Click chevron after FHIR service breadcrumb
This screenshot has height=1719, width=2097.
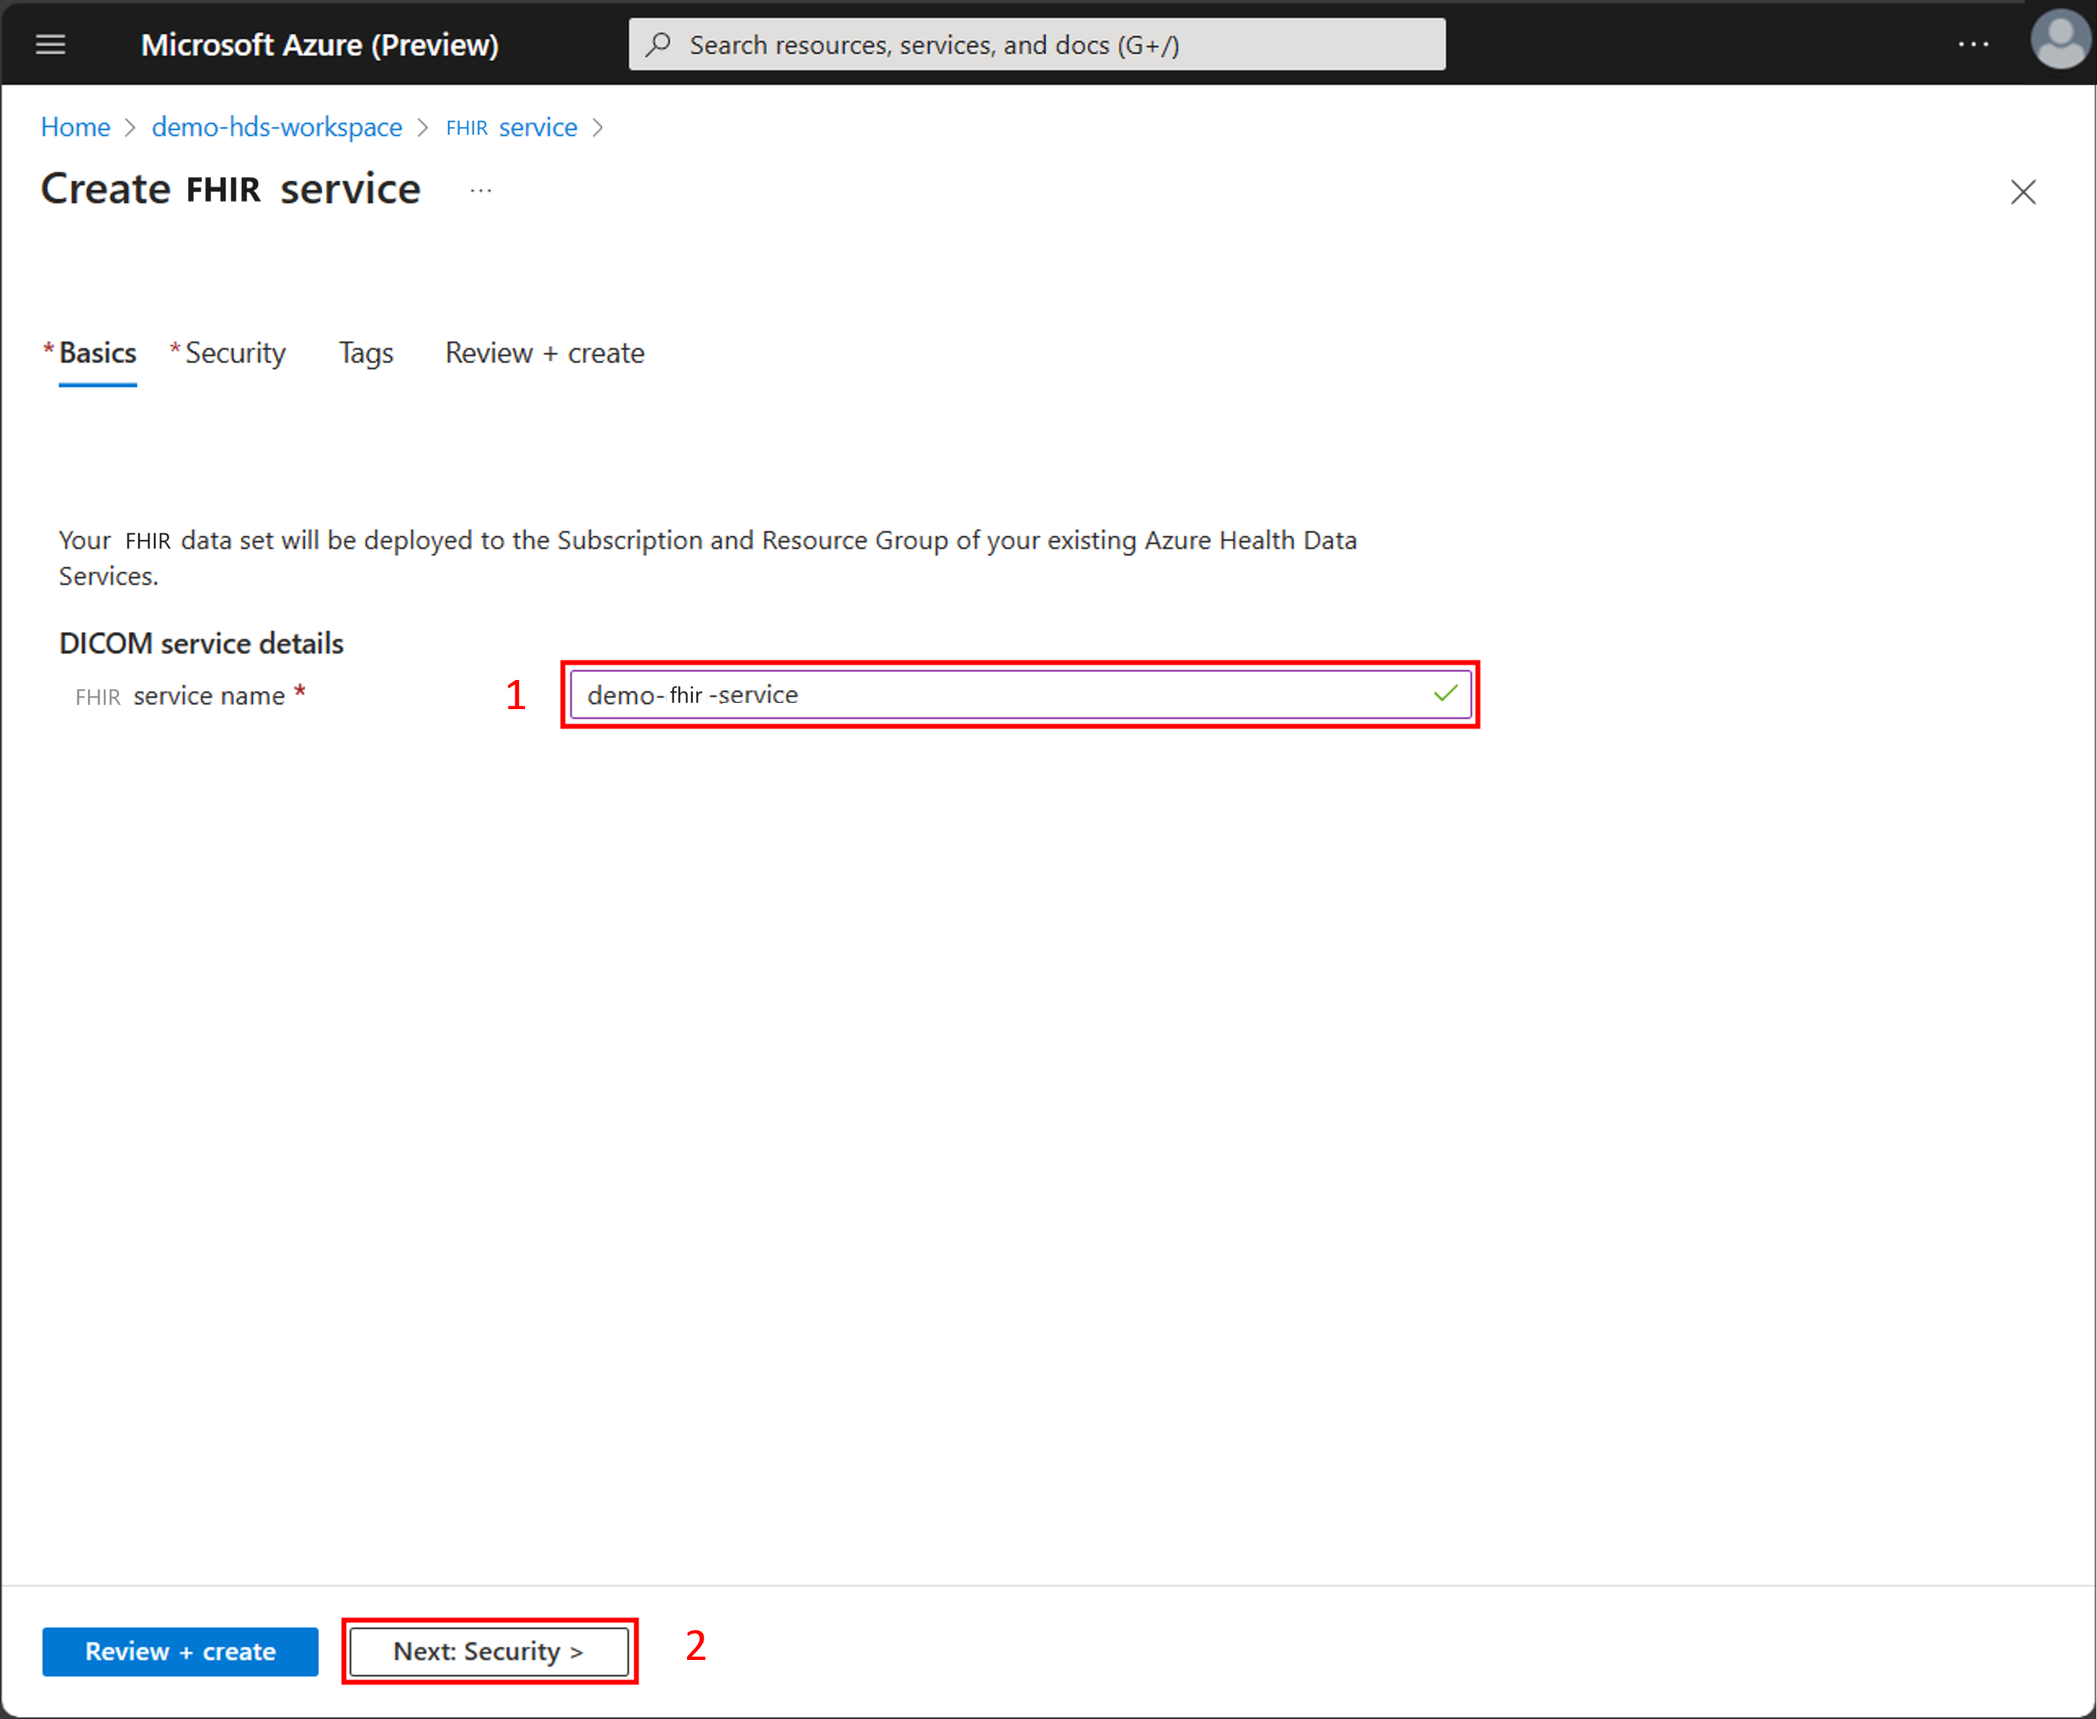[x=598, y=128]
